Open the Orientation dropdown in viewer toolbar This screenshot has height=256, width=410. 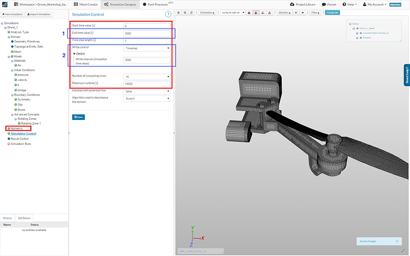[x=207, y=12]
